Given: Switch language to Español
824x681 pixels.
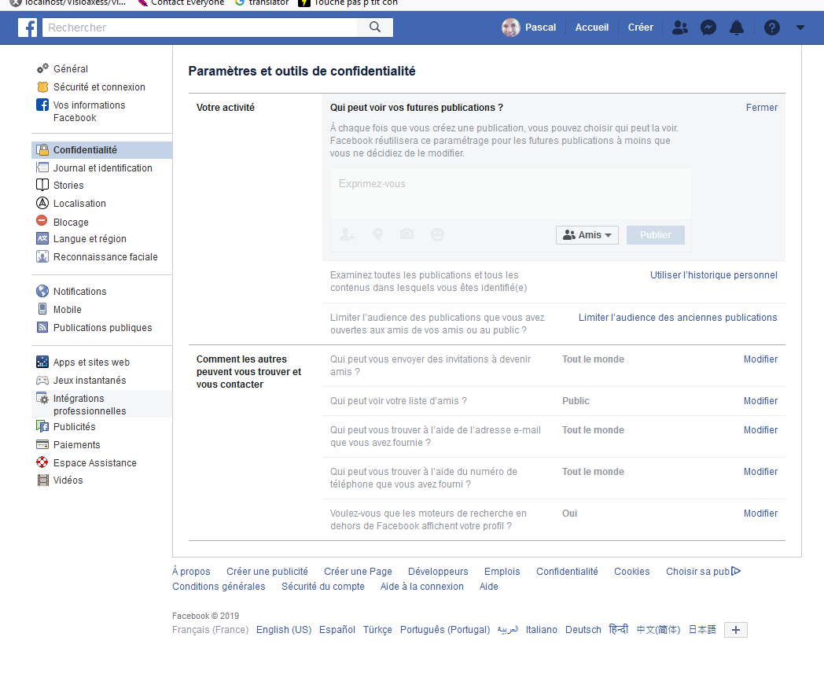Looking at the screenshot, I should (337, 630).
